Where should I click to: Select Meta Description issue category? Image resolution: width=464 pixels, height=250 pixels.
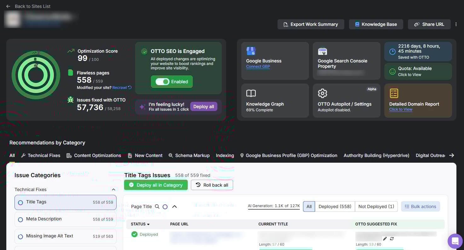tap(65, 219)
